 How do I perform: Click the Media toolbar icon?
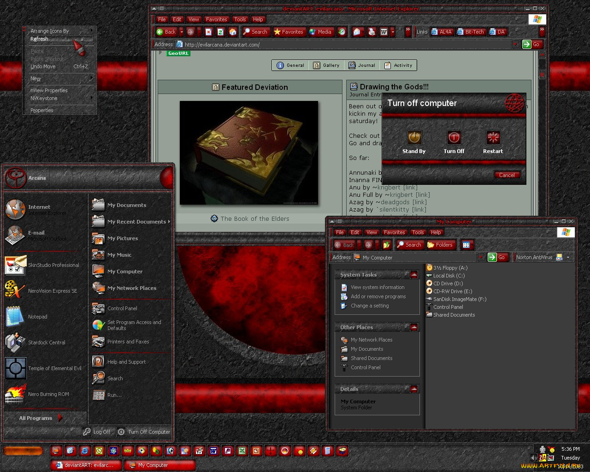[x=321, y=31]
